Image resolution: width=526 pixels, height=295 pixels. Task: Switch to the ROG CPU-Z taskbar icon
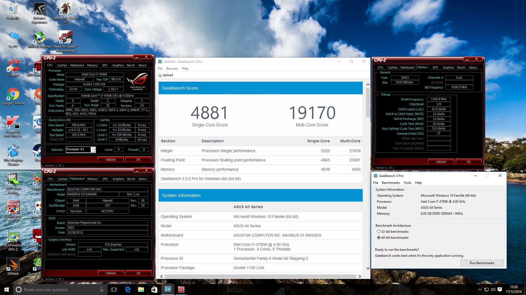coord(181,290)
